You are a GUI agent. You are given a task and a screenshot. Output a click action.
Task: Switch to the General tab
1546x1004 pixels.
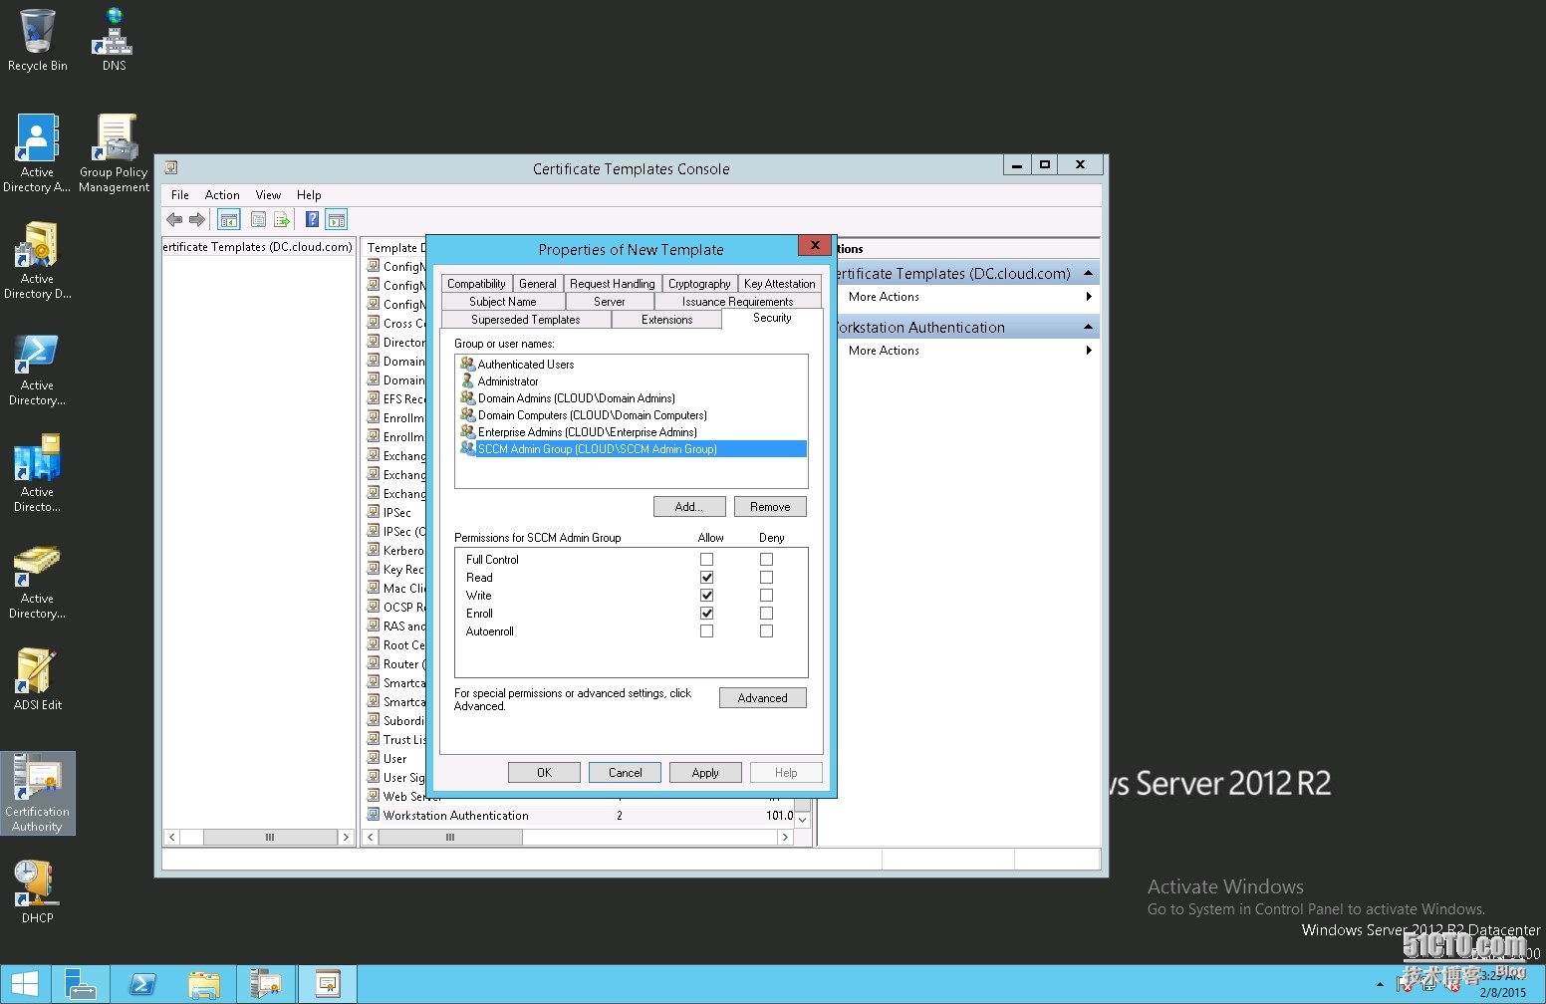click(538, 284)
